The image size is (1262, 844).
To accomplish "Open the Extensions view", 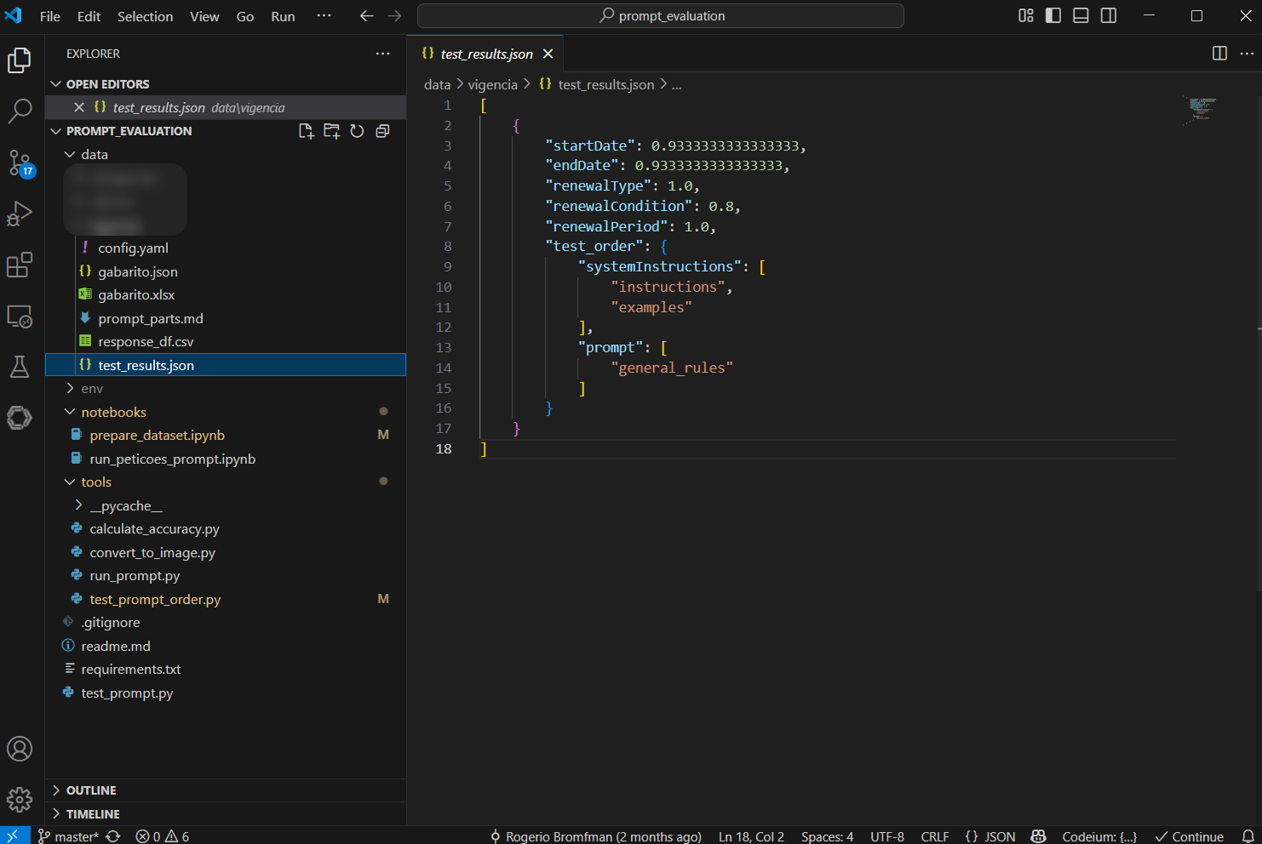I will pos(20,265).
